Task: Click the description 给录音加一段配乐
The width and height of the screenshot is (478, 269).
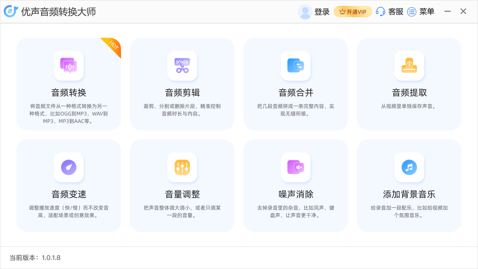Action: pos(409,211)
